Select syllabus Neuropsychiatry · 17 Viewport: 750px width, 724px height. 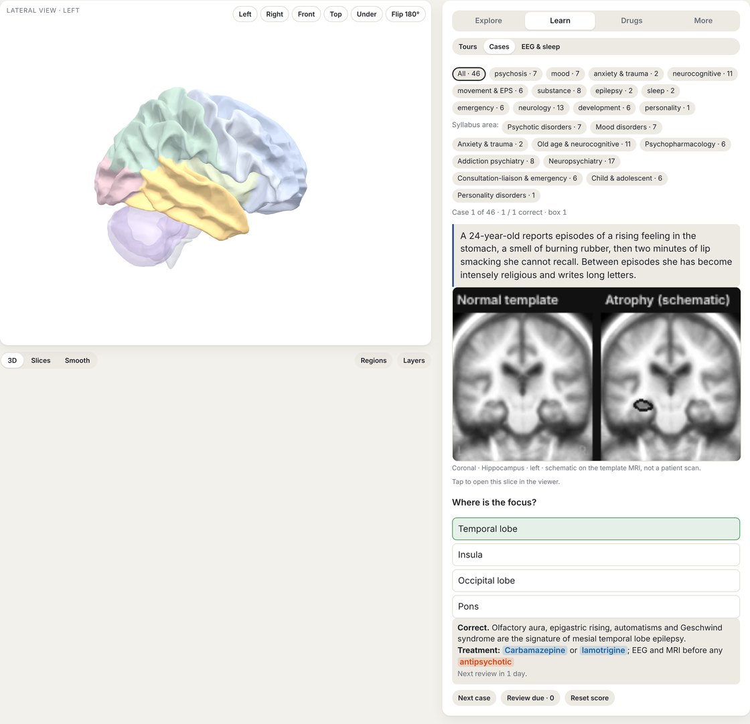click(582, 161)
